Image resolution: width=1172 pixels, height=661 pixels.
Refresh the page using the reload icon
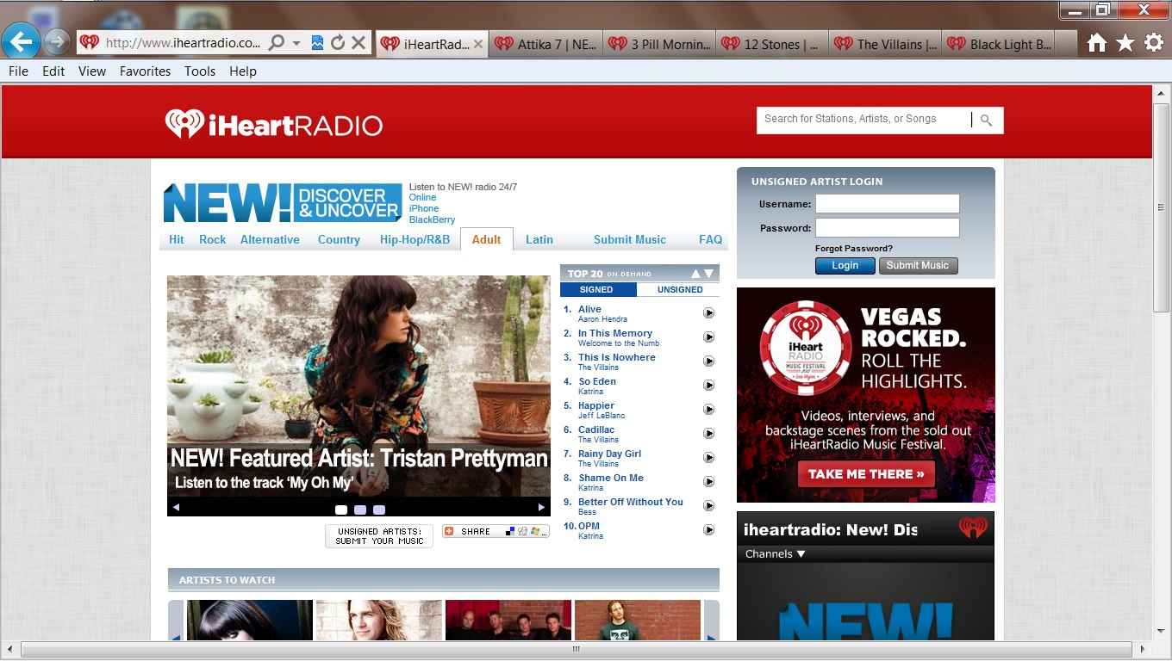(338, 42)
